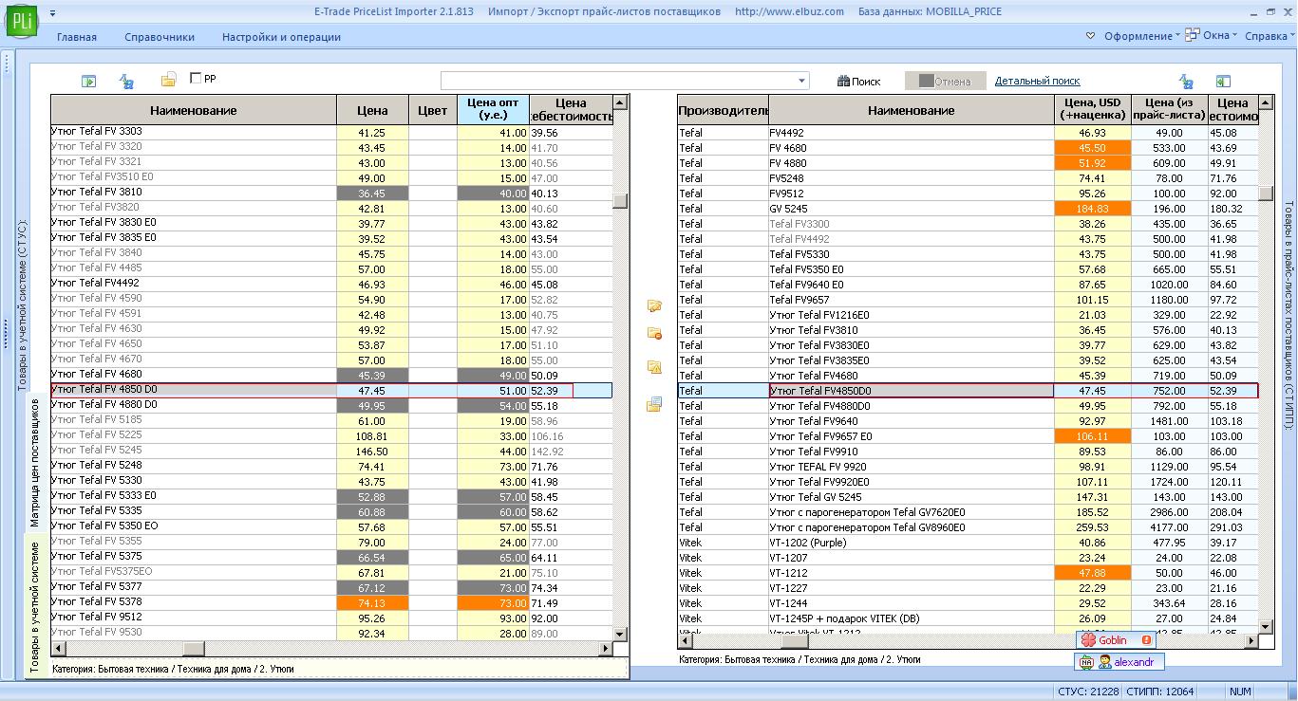Click the link-products folder icon between tables

pyautogui.click(x=654, y=305)
